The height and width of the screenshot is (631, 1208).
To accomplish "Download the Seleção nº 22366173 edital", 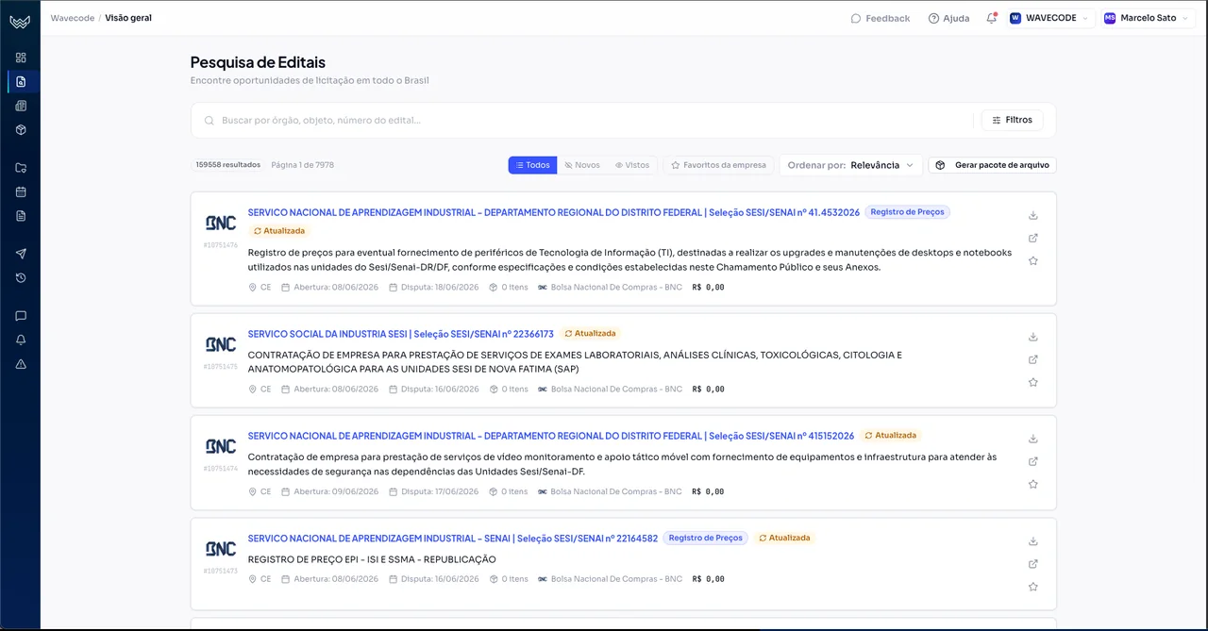I will tap(1033, 337).
